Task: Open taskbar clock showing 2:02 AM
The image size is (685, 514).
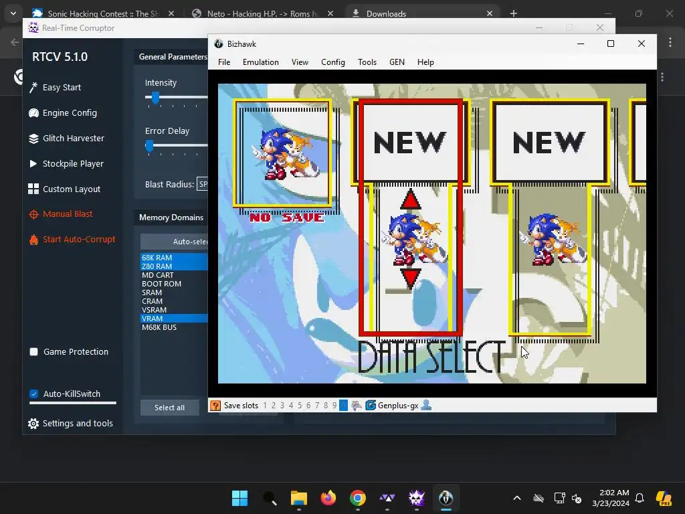Action: tap(611, 498)
